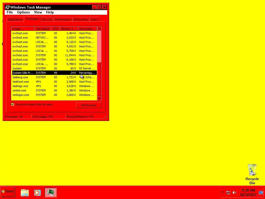265x199 pixels.
Task: Switch to the Applications tab
Action: pos(15,19)
